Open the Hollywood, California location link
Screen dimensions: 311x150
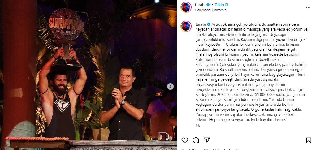[x=211, y=10]
